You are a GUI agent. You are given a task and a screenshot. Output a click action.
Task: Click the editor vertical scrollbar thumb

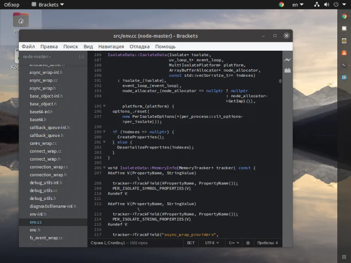[280, 81]
